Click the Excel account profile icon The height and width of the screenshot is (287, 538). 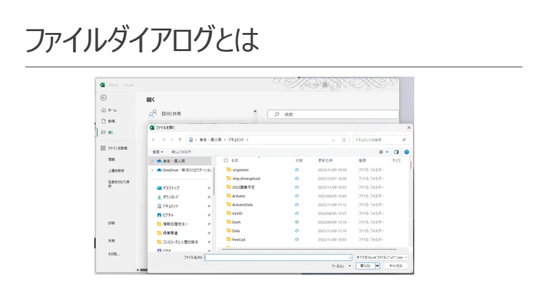(x=325, y=85)
